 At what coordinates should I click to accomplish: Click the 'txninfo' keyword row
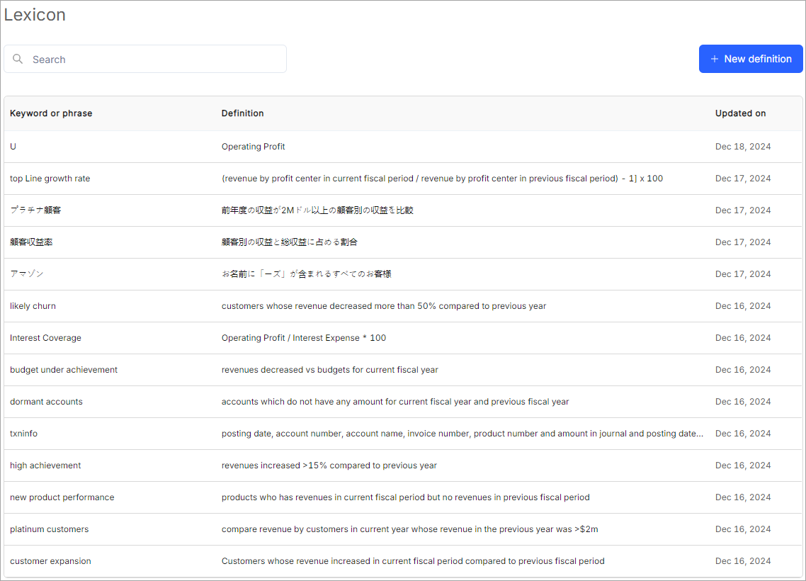pos(23,434)
